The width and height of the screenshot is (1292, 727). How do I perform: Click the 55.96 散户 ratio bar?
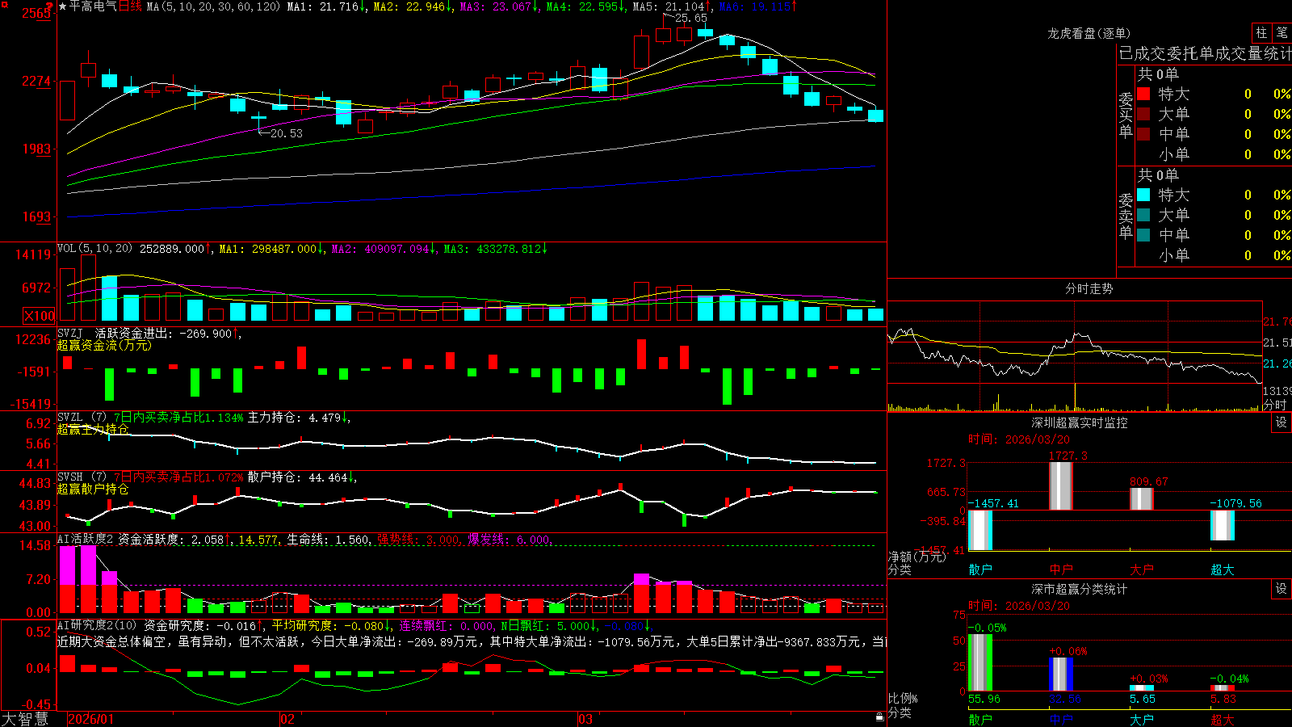coord(980,663)
